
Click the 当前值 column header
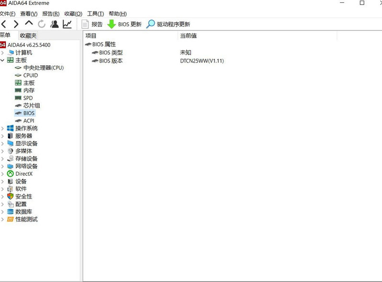[188, 36]
